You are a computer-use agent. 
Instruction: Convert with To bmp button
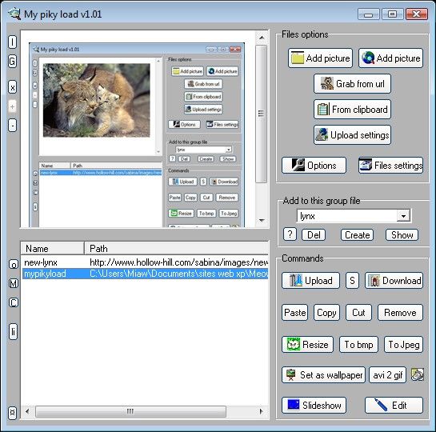coord(358,345)
